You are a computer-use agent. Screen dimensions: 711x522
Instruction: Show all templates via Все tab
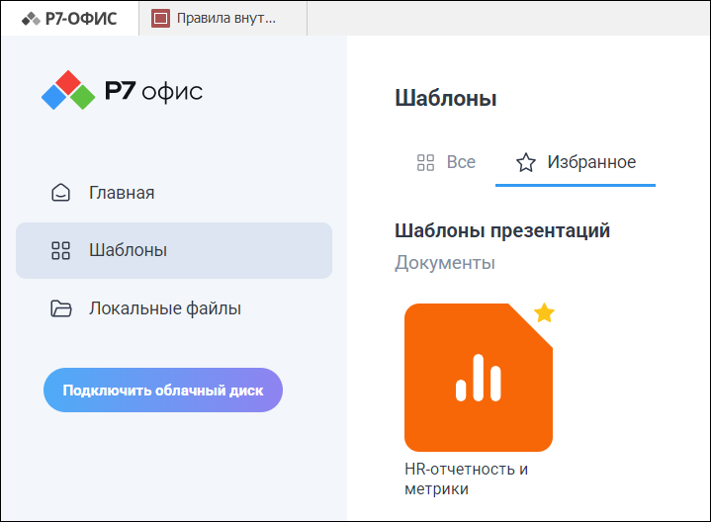pyautogui.click(x=446, y=162)
